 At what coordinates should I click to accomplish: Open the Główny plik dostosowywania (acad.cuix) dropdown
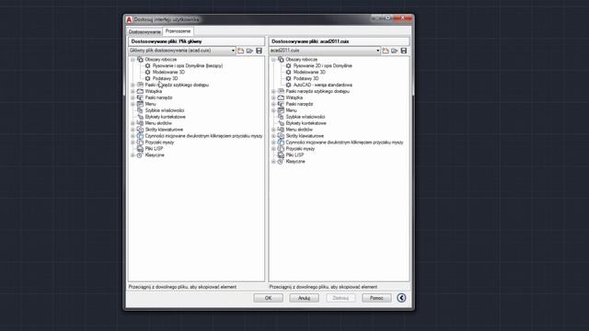(182, 51)
